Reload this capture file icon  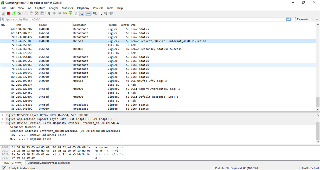pos(42,13)
